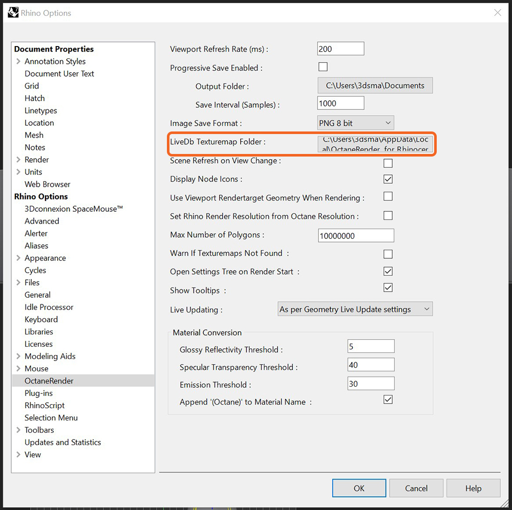Expand Annotation Styles tree node
512x510 pixels.
click(x=18, y=61)
